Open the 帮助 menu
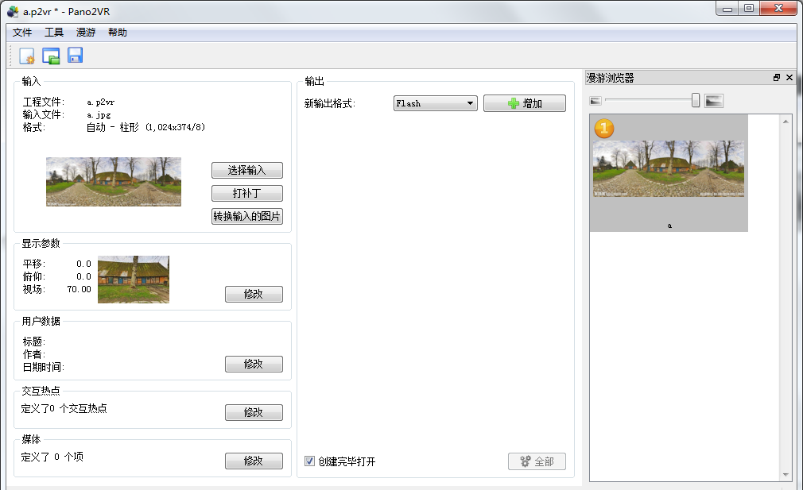This screenshot has width=803, height=490. 118,33
